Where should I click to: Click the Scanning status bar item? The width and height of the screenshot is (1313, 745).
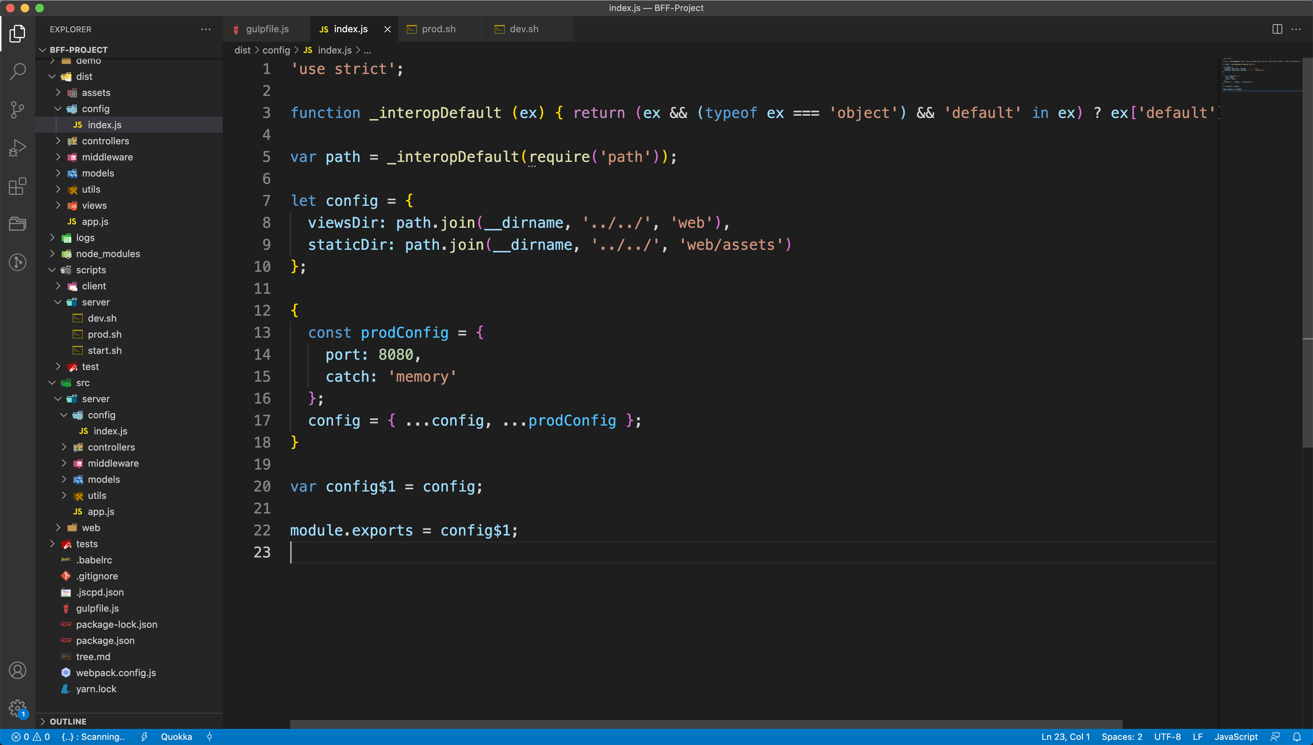pos(93,737)
